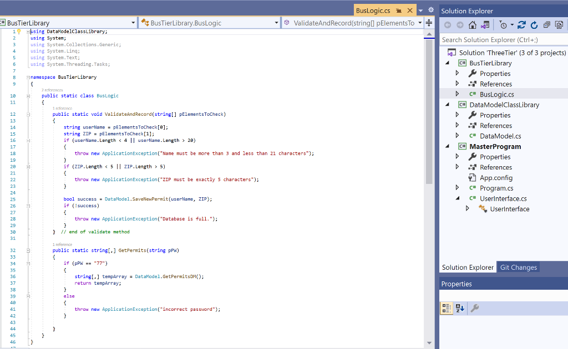Screen dimensions: 568x349
Task: Sort properties alphabetically
Action: (x=460, y=308)
